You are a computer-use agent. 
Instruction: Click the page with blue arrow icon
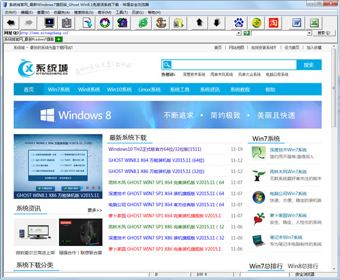coord(87,23)
